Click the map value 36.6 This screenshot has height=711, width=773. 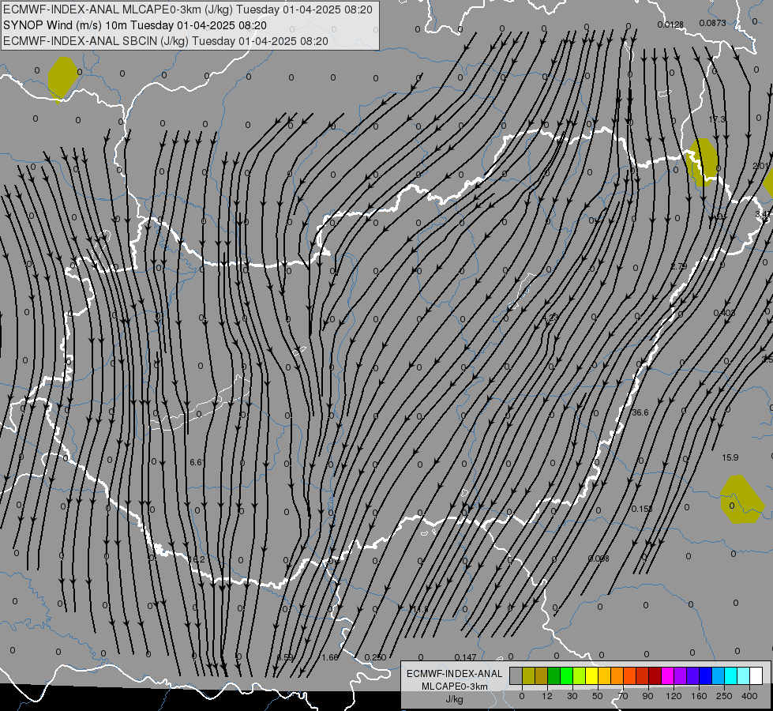640,412
